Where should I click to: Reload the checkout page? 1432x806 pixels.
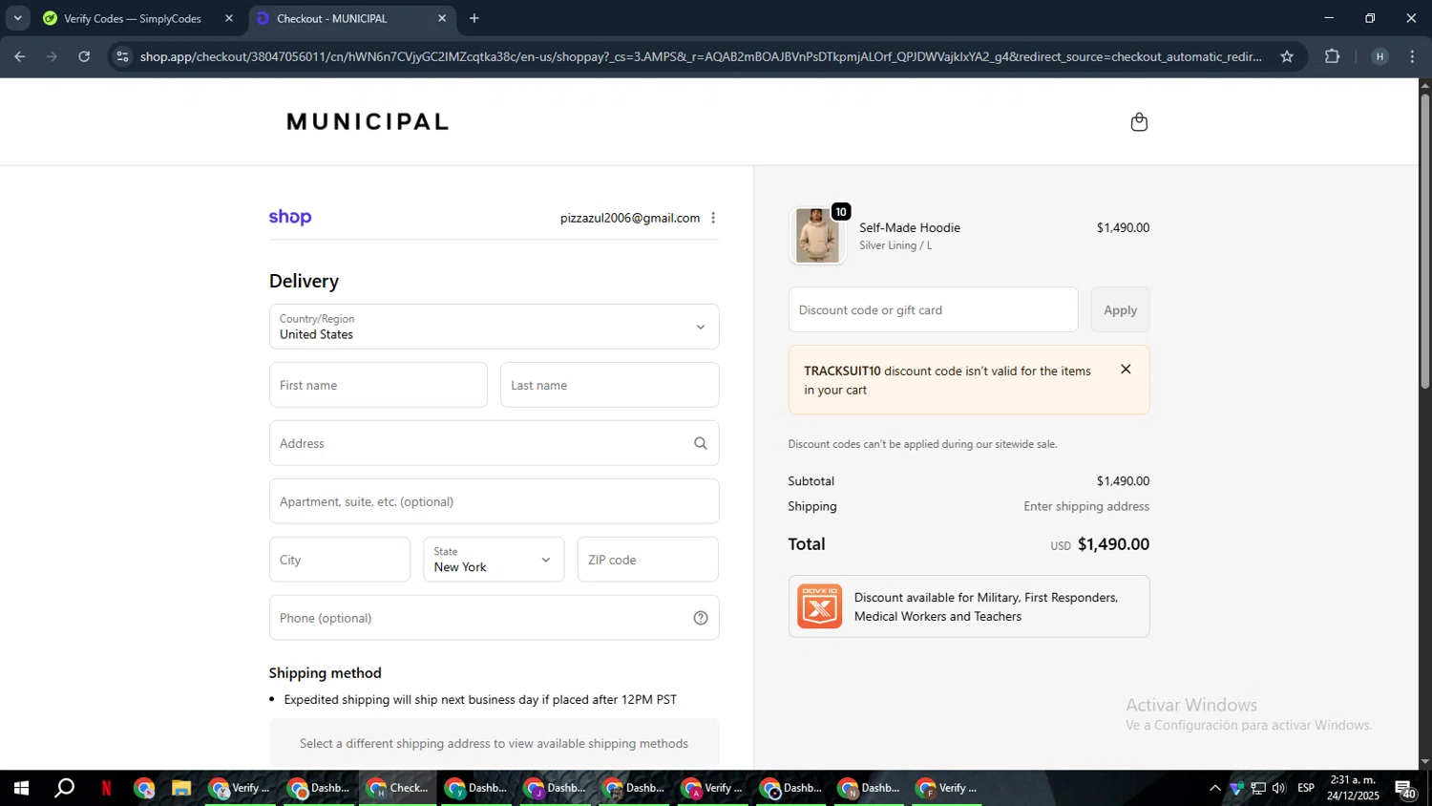(84, 56)
